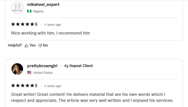
Task: Click the Repeat Client arrows icon
Action: 66,66
